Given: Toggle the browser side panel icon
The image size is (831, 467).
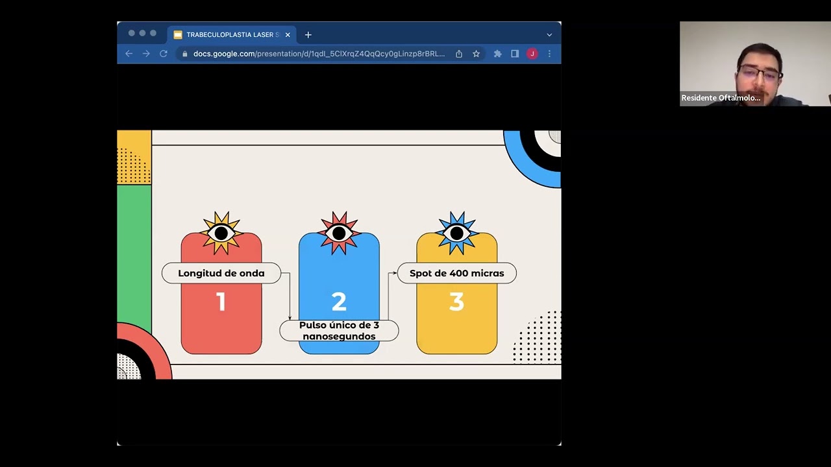Looking at the screenshot, I should tap(515, 54).
